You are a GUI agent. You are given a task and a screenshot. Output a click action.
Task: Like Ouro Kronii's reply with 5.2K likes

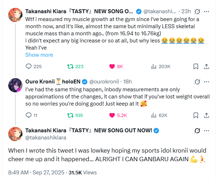(x=112, y=115)
